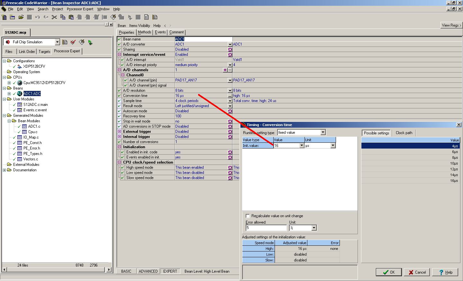Open the Full Chip Simulation target dropdown
Image resolution: width=463 pixels, height=281 pixels.
pyautogui.click(x=57, y=42)
